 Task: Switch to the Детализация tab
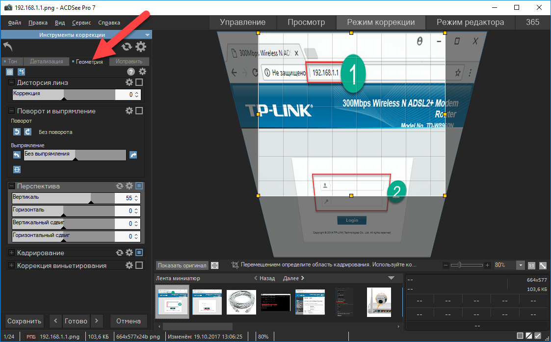(x=47, y=61)
